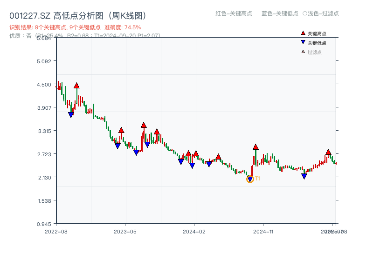Toggle the 过滤点 legend entry
This screenshot has width=373, height=279.
point(314,52)
